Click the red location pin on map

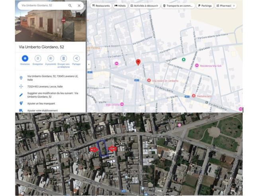(x=138, y=62)
